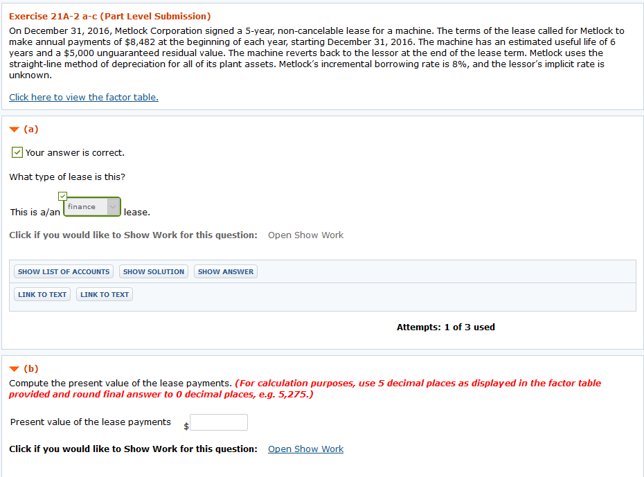Click the Attempts: 1 of 3 used text
This screenshot has height=477, width=644.
click(x=446, y=327)
